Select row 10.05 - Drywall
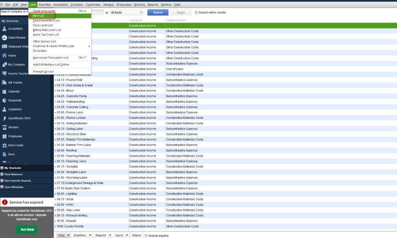The image size is (397, 238). (225, 221)
